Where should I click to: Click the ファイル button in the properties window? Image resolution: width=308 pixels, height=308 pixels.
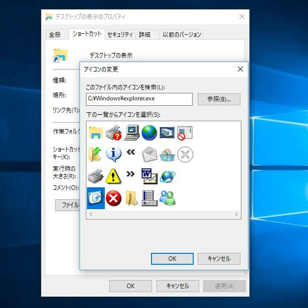pyautogui.click(x=67, y=205)
